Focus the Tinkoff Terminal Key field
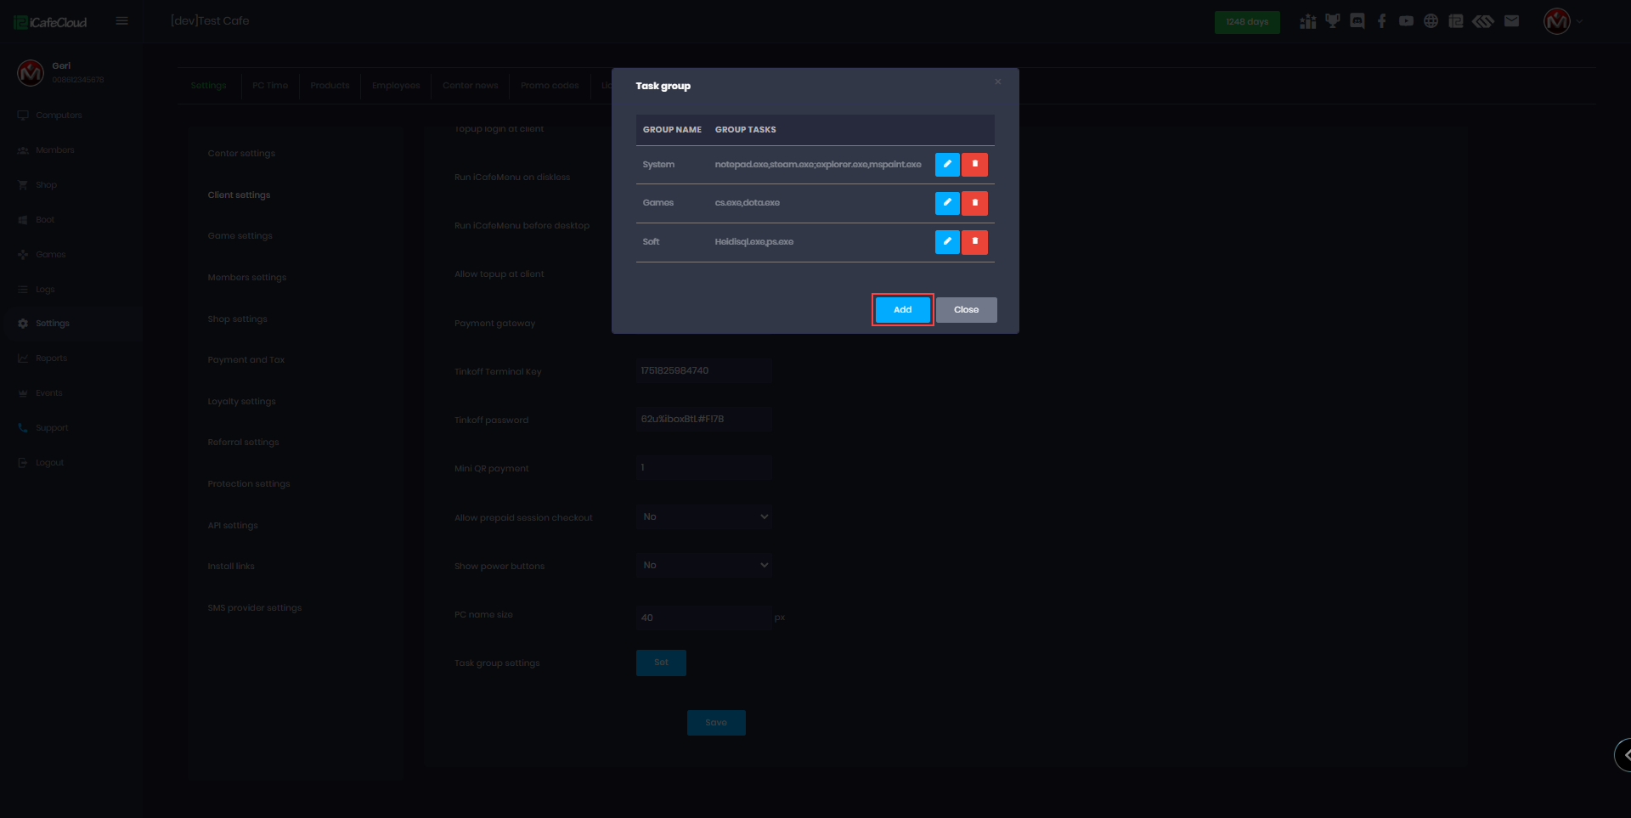The width and height of the screenshot is (1631, 818). point(704,371)
